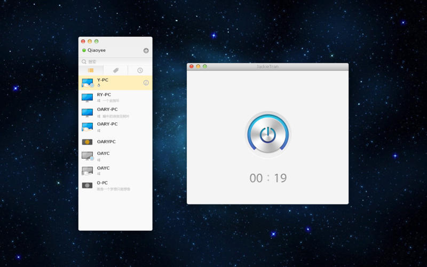Select OARY-PC entry with plain monitor icon
Screen dimensions: 427x267
tap(112, 112)
